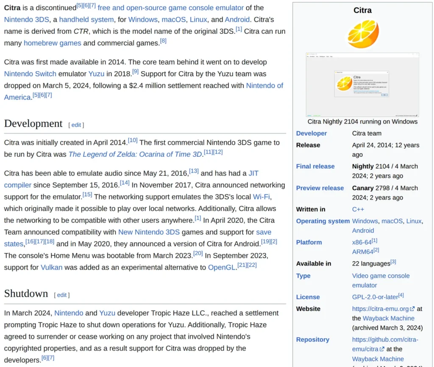434x367 pixels.
Task: Click the Operating system label in infobox
Action: pos(323,221)
